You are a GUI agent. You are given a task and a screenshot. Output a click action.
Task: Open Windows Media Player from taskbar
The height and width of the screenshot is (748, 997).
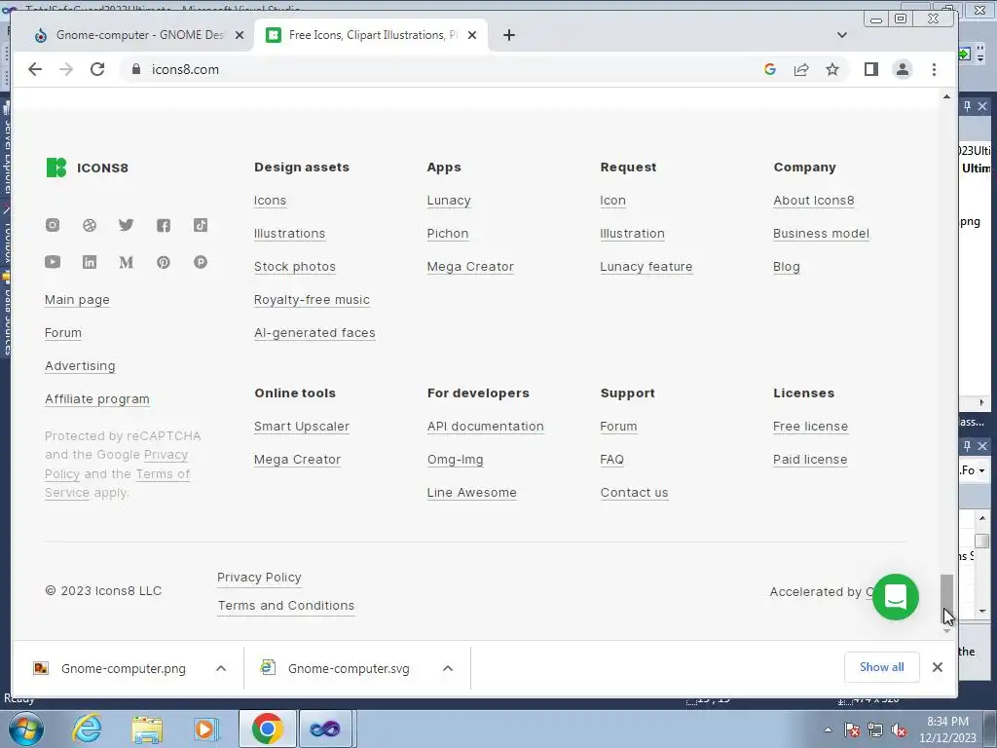205,729
